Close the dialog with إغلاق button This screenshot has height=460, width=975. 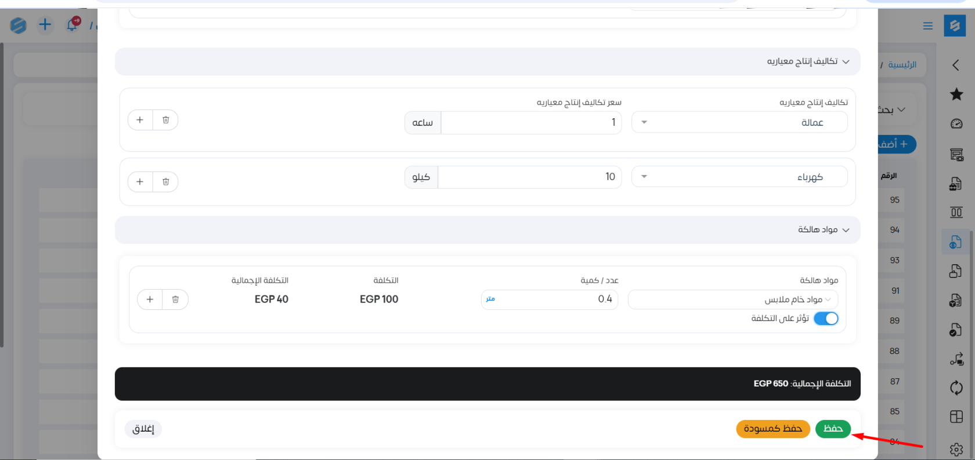tap(143, 429)
